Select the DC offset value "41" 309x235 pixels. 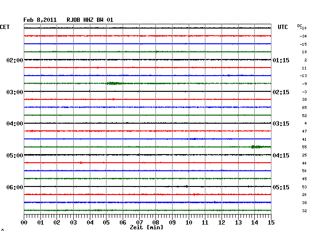(x=304, y=139)
